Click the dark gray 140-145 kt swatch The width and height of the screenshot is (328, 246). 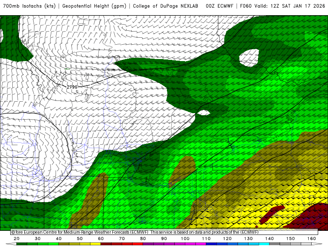(x=275, y=244)
